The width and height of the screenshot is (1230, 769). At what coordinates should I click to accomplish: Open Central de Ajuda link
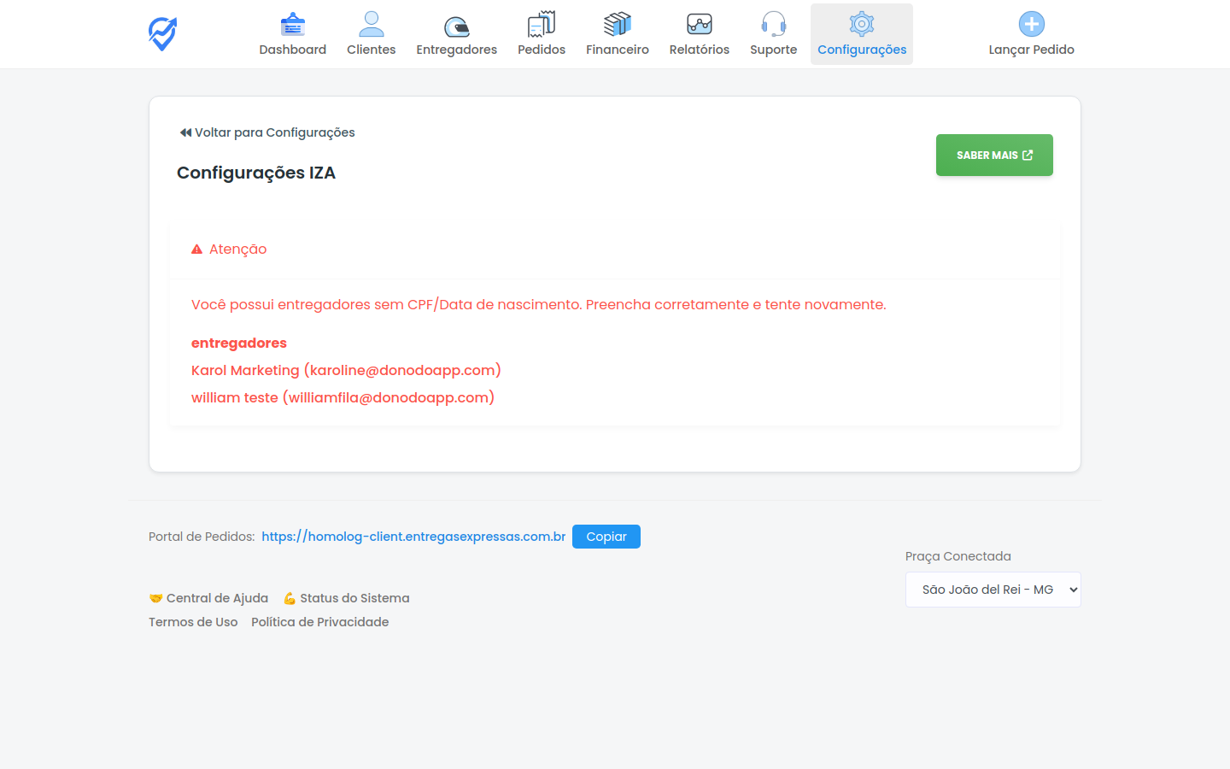tap(217, 597)
